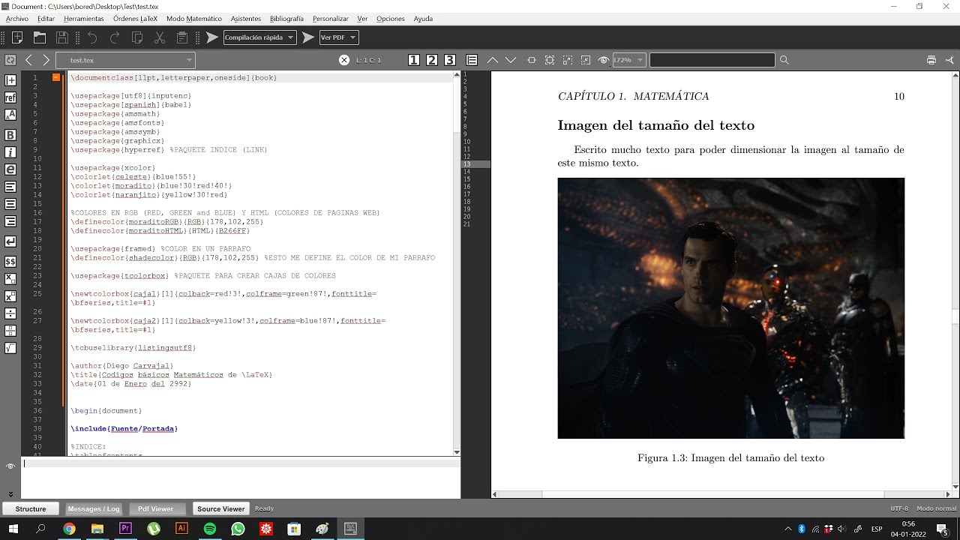Screen dimensions: 960x540
Task: Open the Órdenes LaTeX menu
Action: (x=136, y=18)
